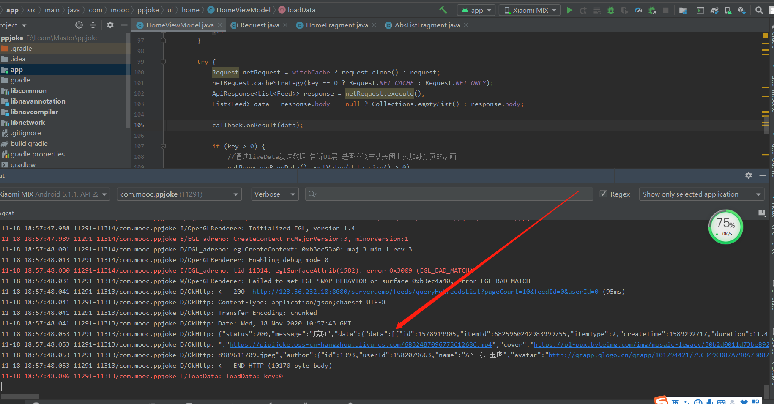This screenshot has width=774, height=404.
Task: Hide the Logcat panel minus icon
Action: tap(763, 175)
